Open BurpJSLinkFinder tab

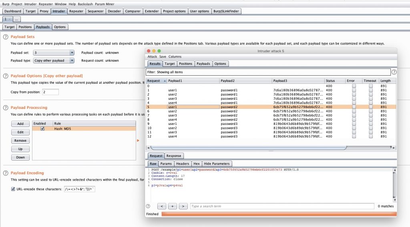coord(226,11)
